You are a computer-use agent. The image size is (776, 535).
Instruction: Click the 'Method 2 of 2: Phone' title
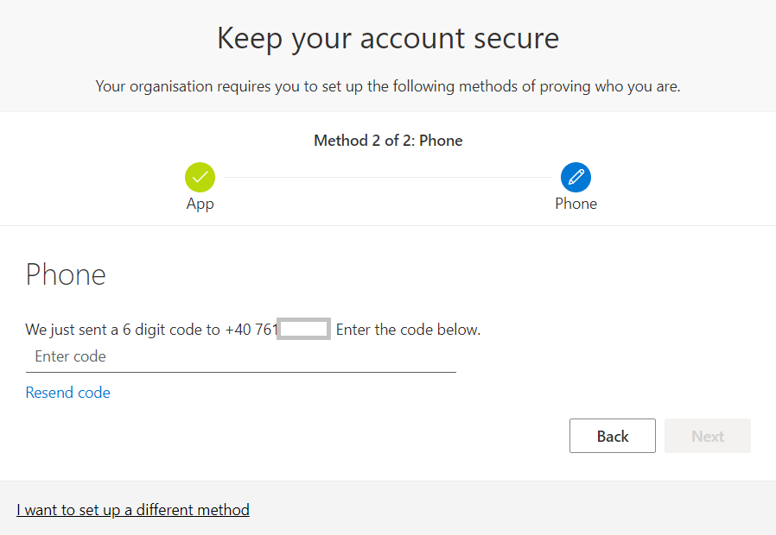click(388, 141)
